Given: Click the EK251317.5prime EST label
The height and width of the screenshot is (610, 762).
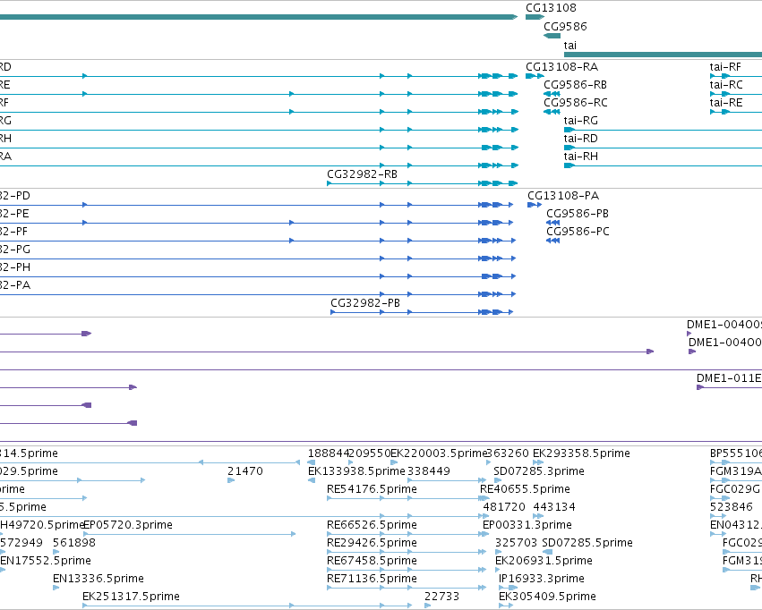Looking at the screenshot, I should [x=132, y=597].
